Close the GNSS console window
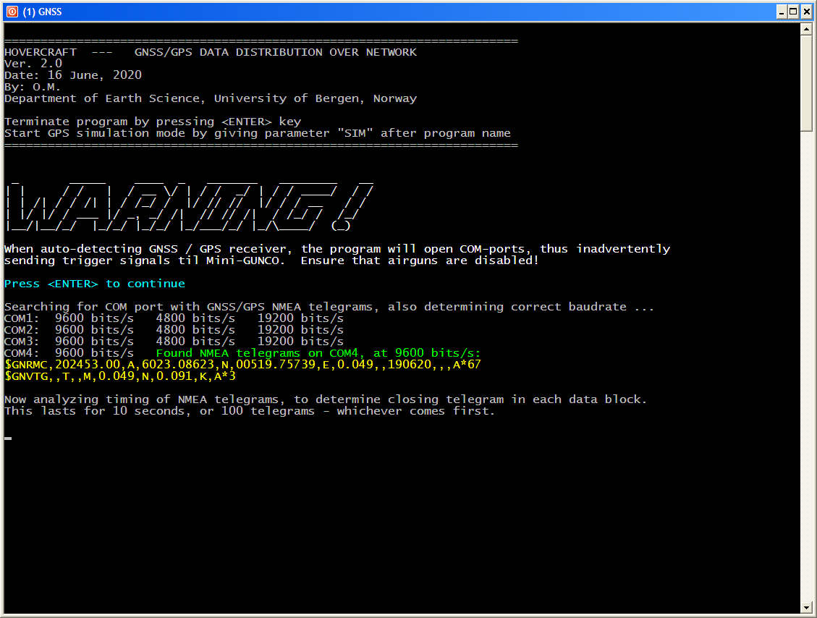The width and height of the screenshot is (817, 618). pos(806,11)
